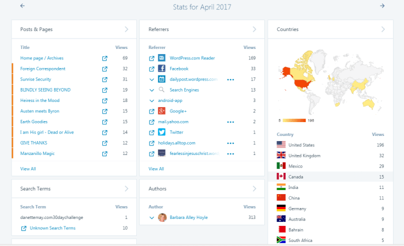
Task: Click the dailypost.wordpress.com site icon
Action: [x=162, y=79]
